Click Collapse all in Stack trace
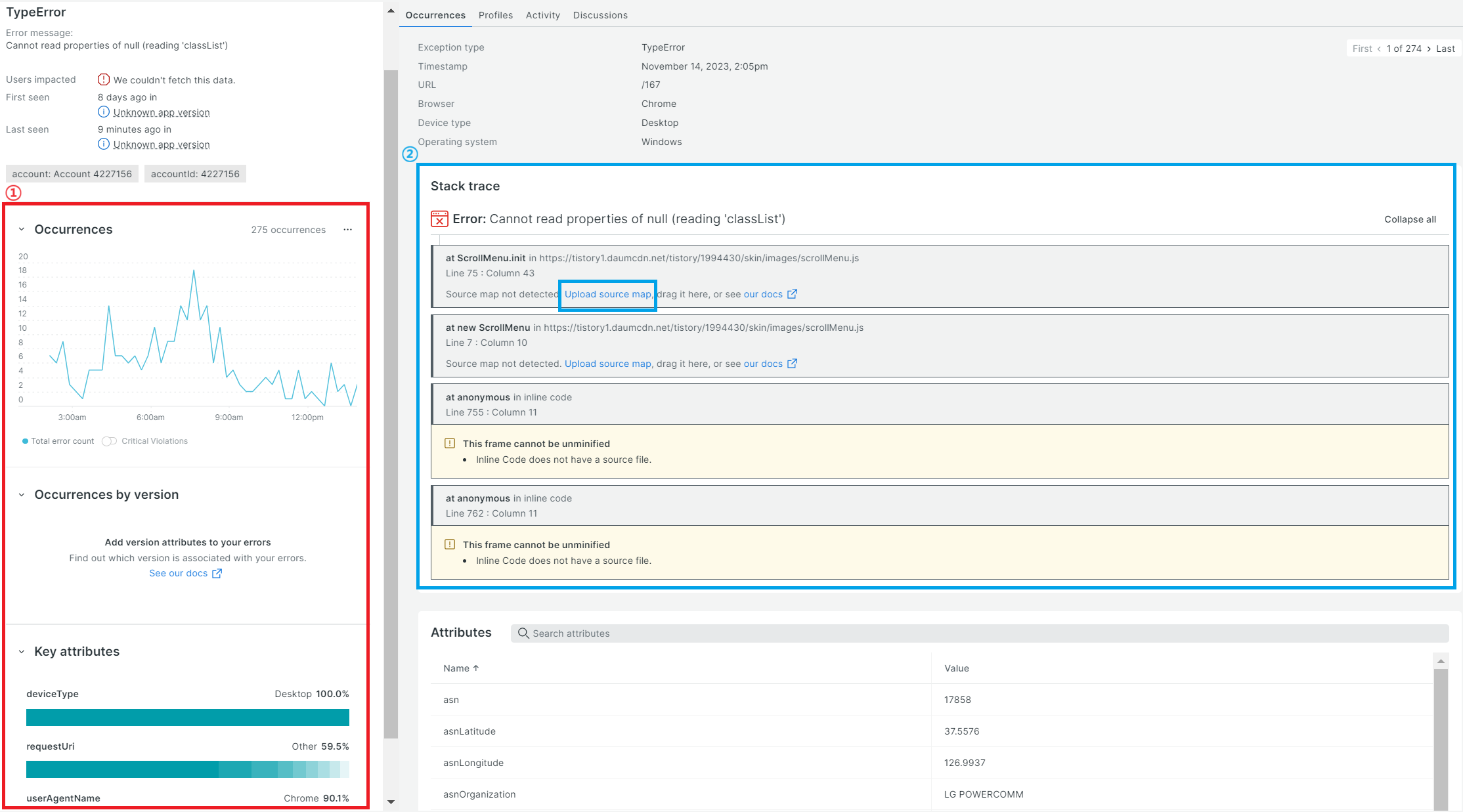1463x812 pixels. coord(1410,219)
